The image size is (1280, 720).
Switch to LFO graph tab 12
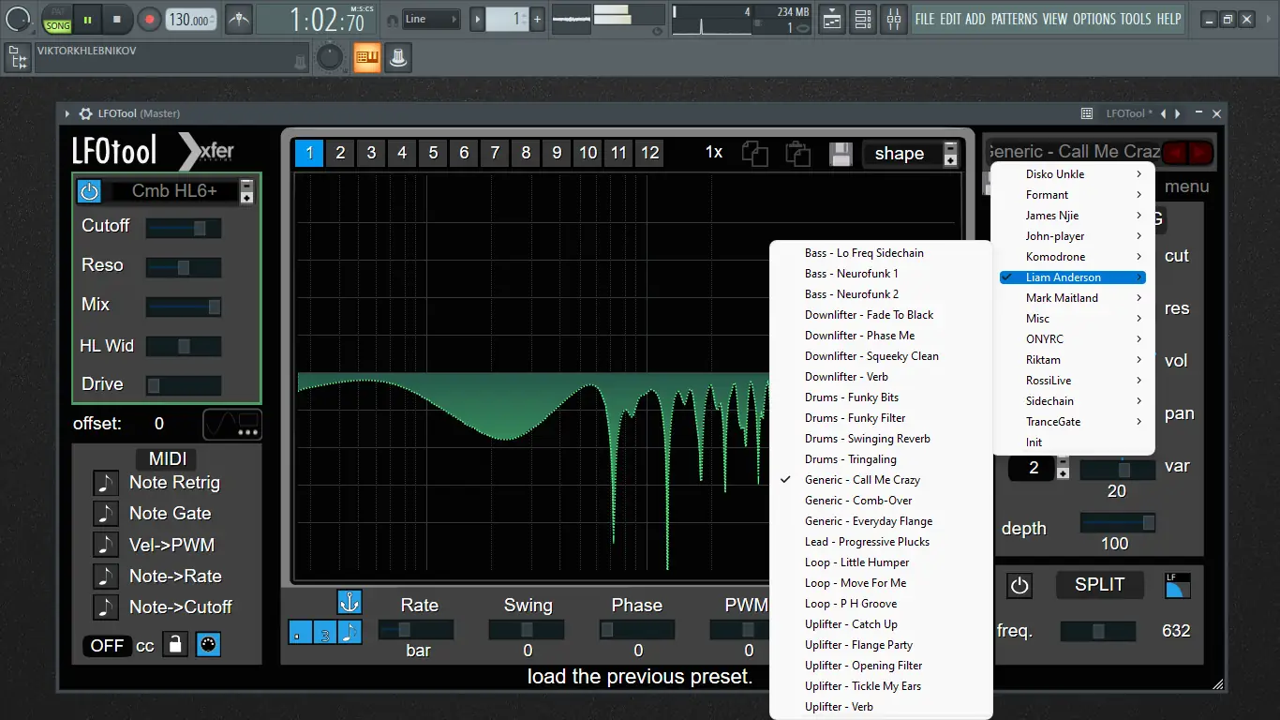click(x=650, y=153)
